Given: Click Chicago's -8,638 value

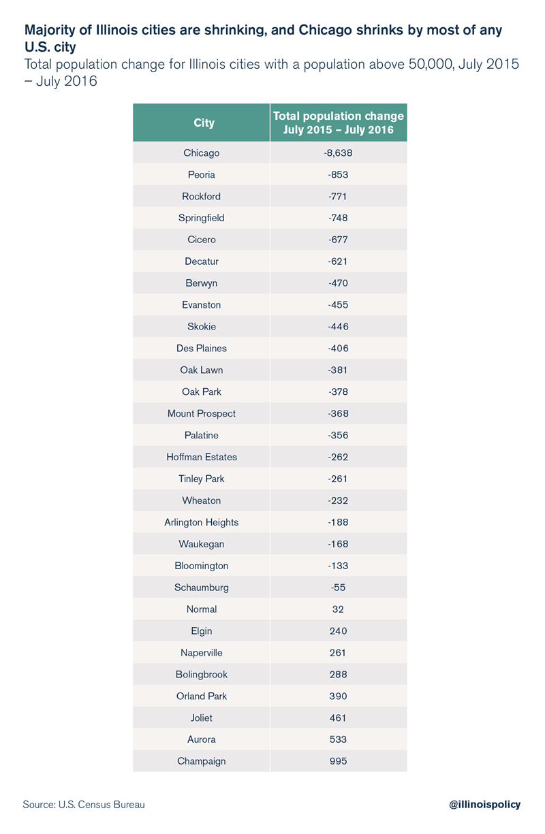Looking at the screenshot, I should point(338,153).
